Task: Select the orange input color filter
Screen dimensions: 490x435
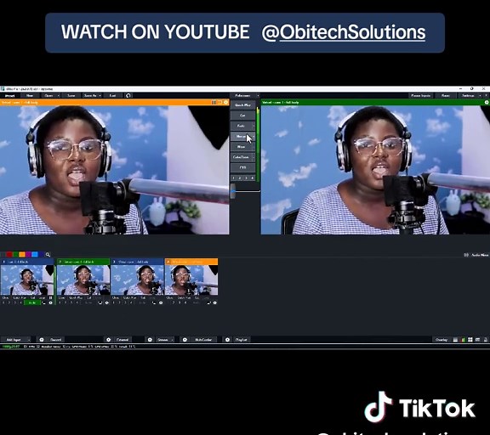Action: [x=22, y=255]
